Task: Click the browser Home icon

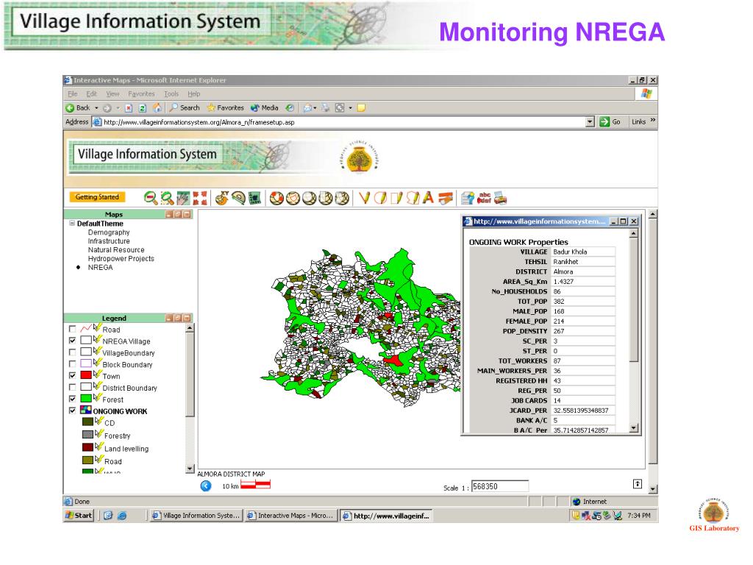Action: pyautogui.click(x=157, y=107)
